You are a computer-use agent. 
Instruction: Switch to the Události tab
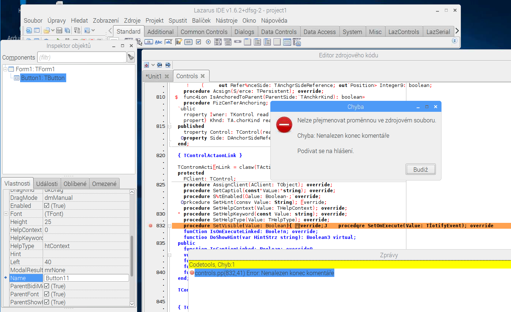[x=47, y=184]
